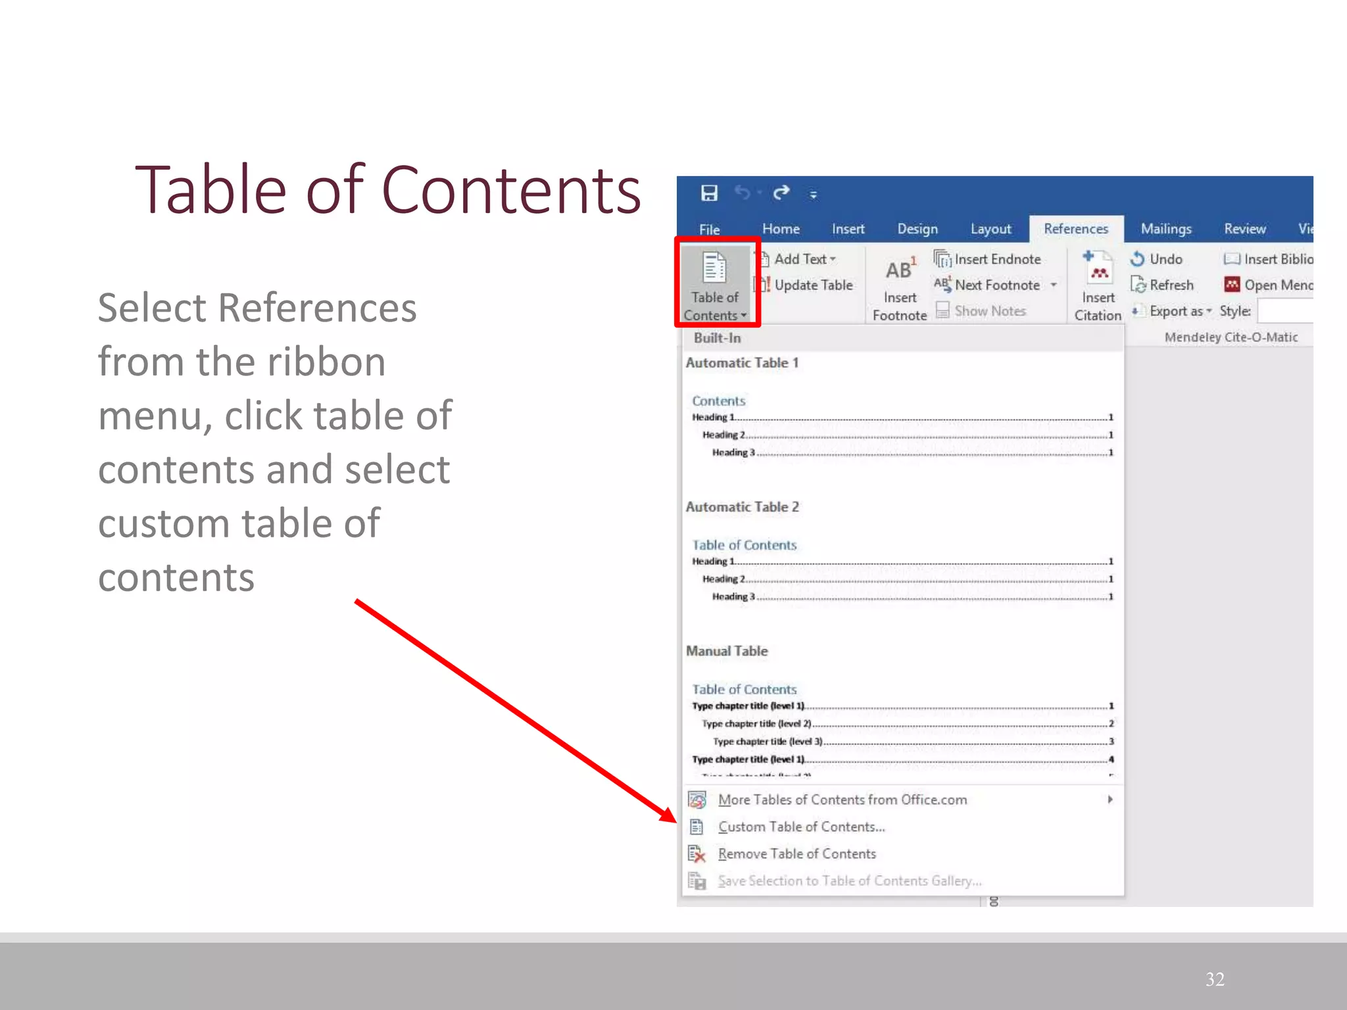1347x1010 pixels.
Task: Click the Mendeley Refresh button
Action: pos(1162,285)
